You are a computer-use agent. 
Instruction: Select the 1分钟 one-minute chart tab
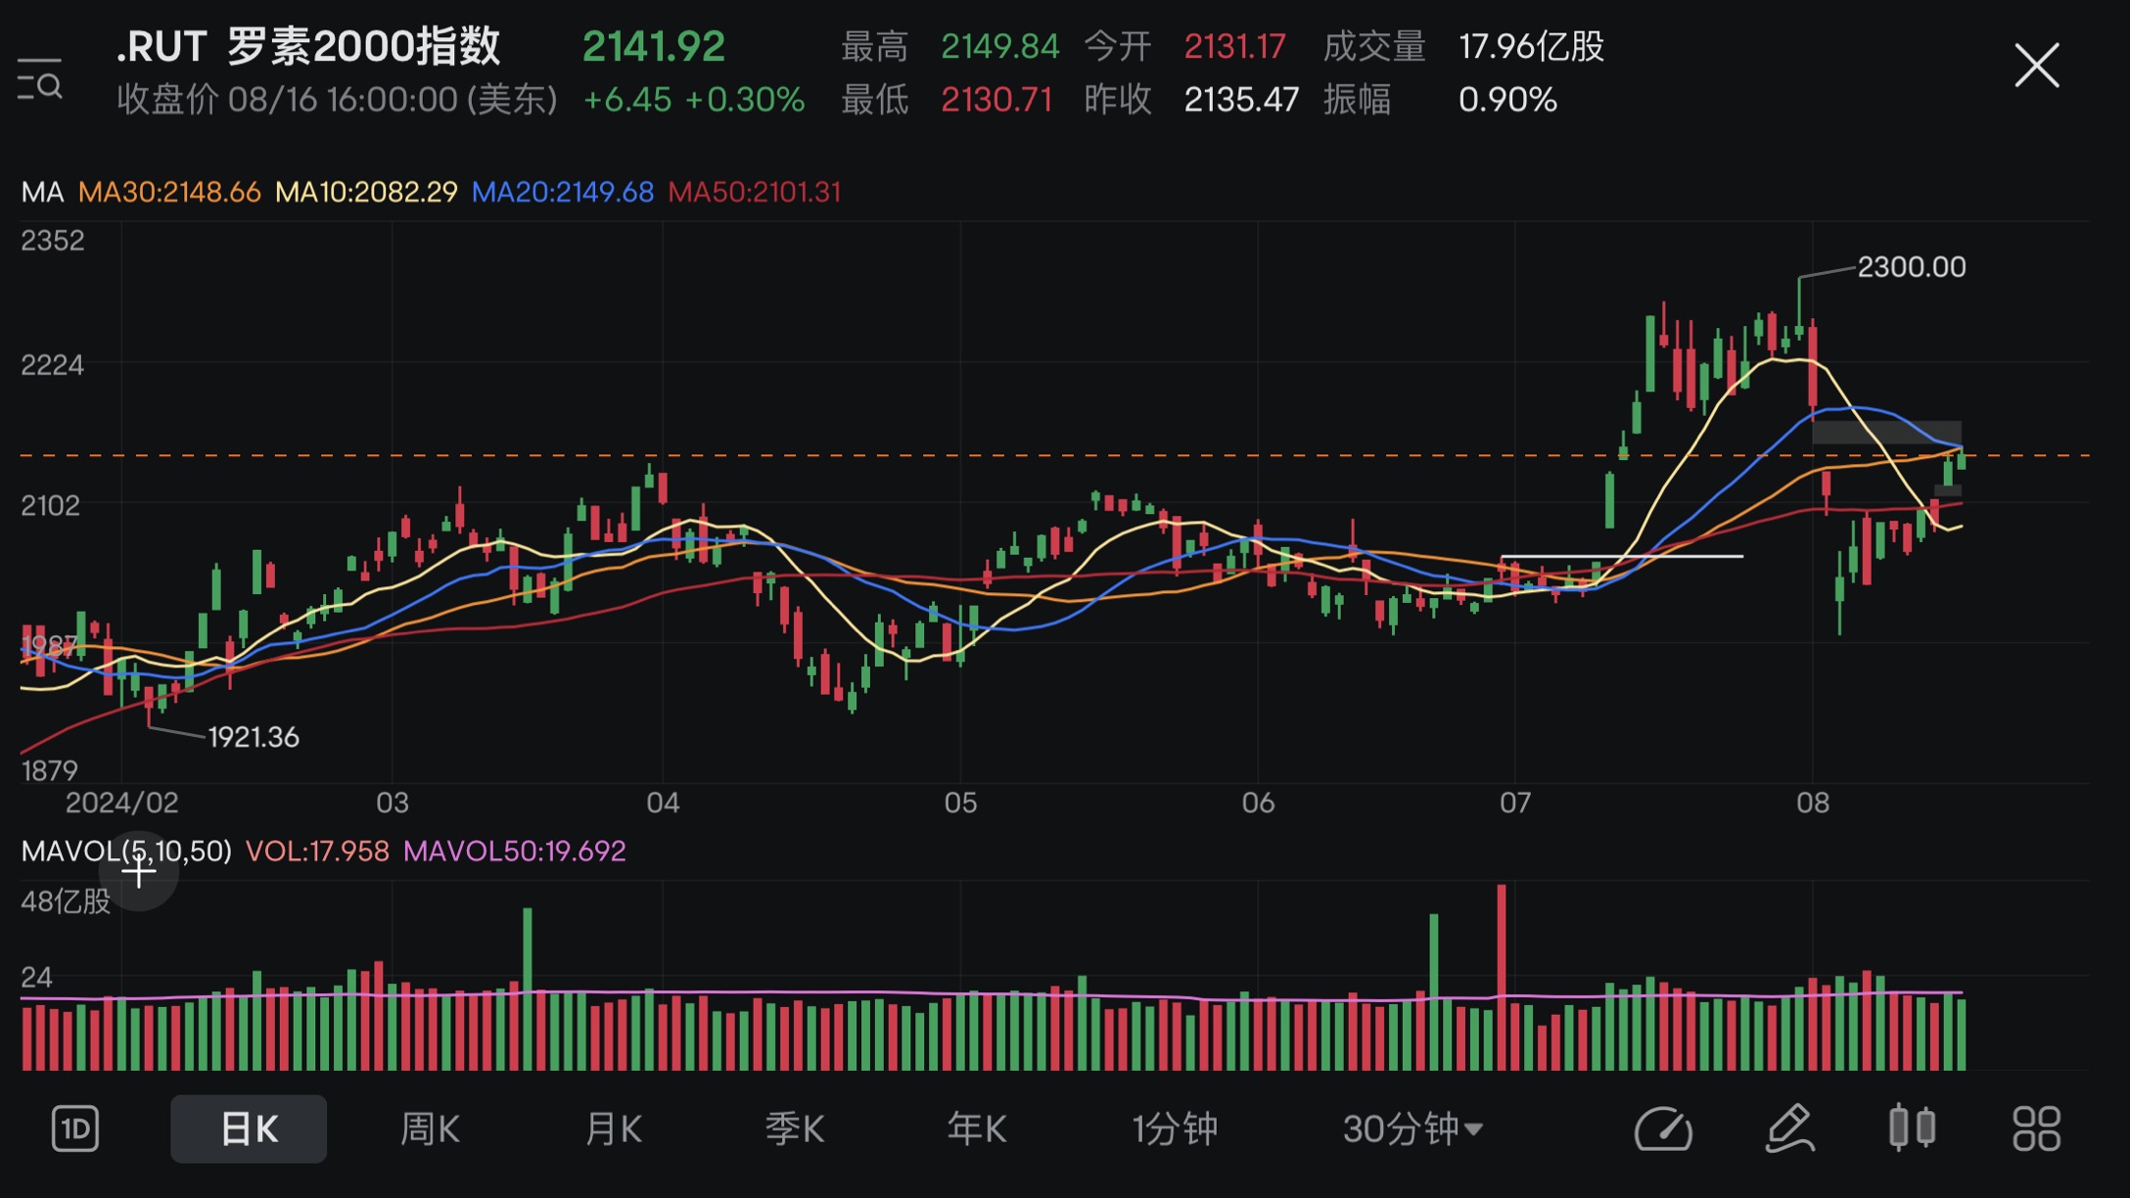point(1175,1129)
